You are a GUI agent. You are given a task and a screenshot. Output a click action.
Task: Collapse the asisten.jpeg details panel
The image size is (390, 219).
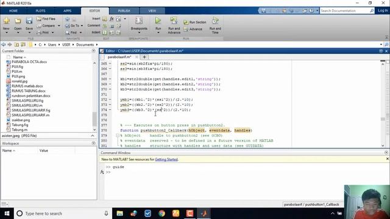93,136
